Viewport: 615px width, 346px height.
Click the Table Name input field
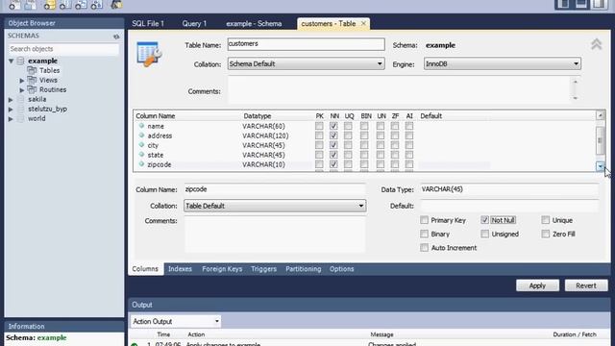pyautogui.click(x=306, y=44)
